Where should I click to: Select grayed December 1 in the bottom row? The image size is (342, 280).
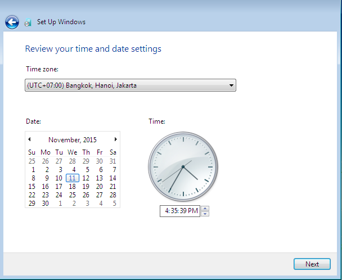tap(59, 204)
